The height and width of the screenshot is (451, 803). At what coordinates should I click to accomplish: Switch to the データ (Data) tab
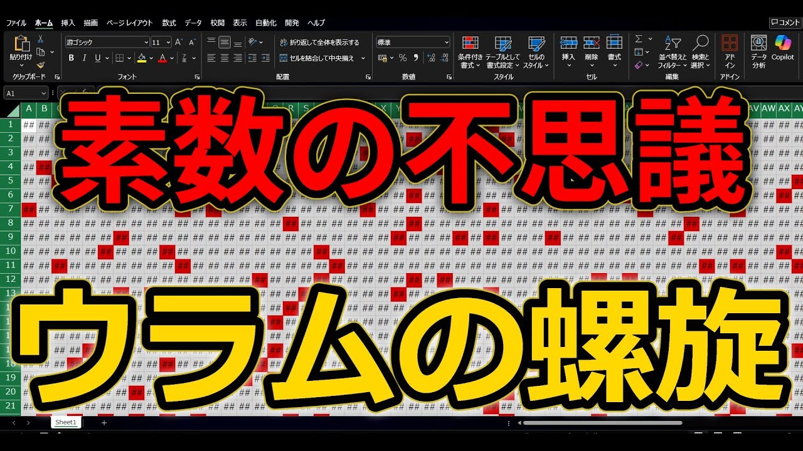tap(193, 23)
